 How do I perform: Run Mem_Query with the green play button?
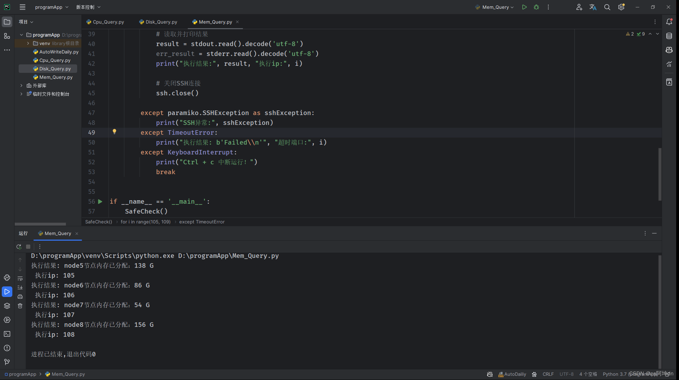(524, 7)
